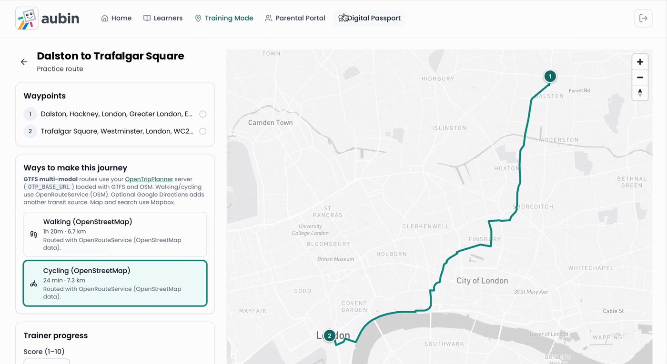Screen dimensions: 667x364
Task: Choose the Cycling (OpenStreetMap) route option
Action: (x=115, y=283)
